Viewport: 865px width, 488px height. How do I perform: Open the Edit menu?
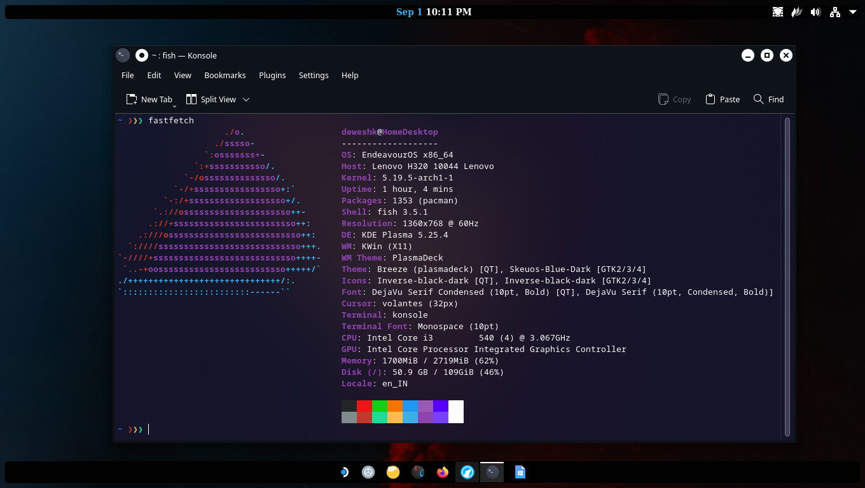(x=154, y=75)
